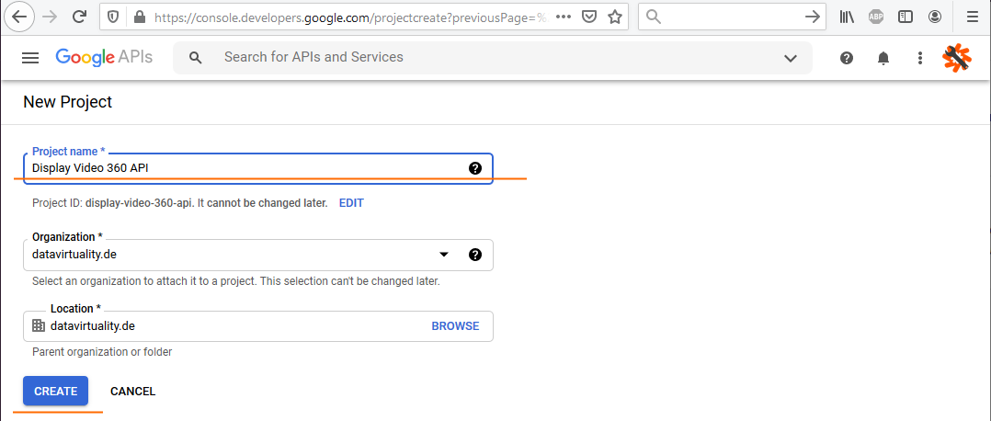Bookmark this page with the star icon
This screenshot has width=991, height=421.
tap(615, 17)
